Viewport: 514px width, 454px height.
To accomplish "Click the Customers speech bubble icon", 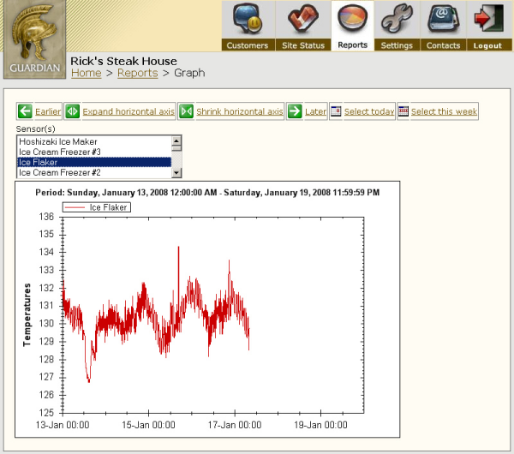I will 247,19.
